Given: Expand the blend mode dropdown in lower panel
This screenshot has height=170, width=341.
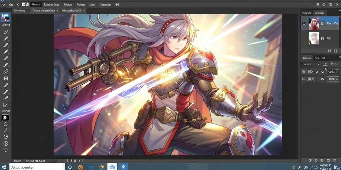Looking at the screenshot, I should coord(311,64).
